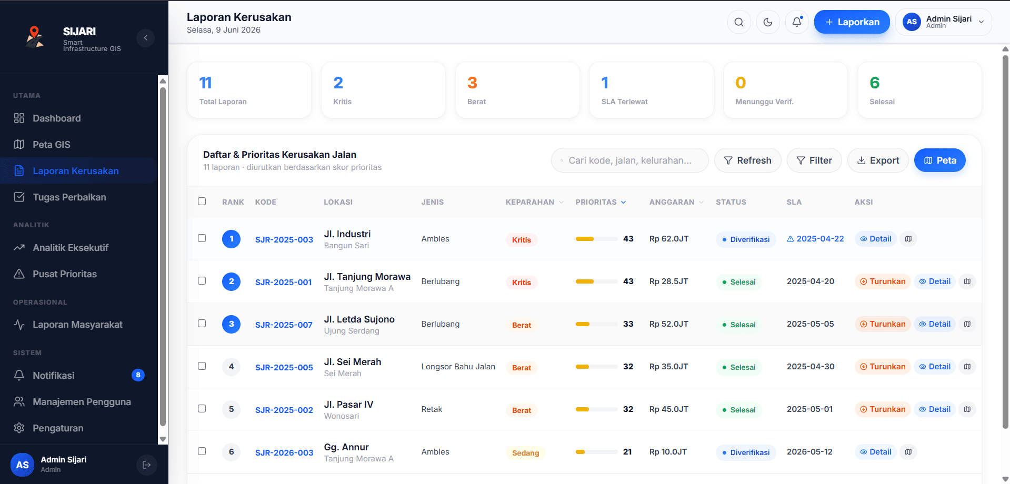Collapse sidebar with chevron arrow button
This screenshot has width=1010, height=484.
tap(145, 38)
